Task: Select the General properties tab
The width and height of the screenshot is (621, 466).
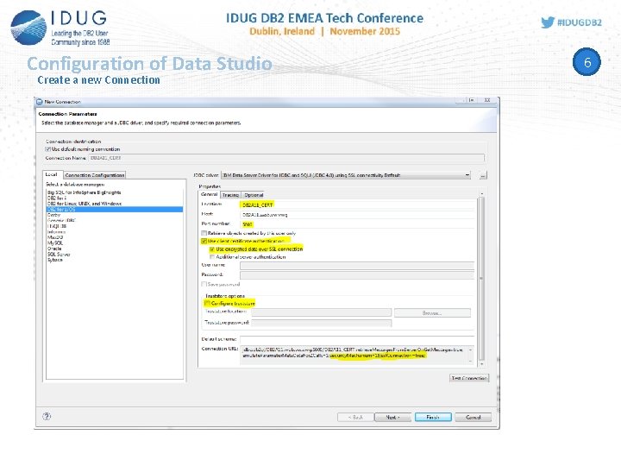Action: pyautogui.click(x=209, y=194)
